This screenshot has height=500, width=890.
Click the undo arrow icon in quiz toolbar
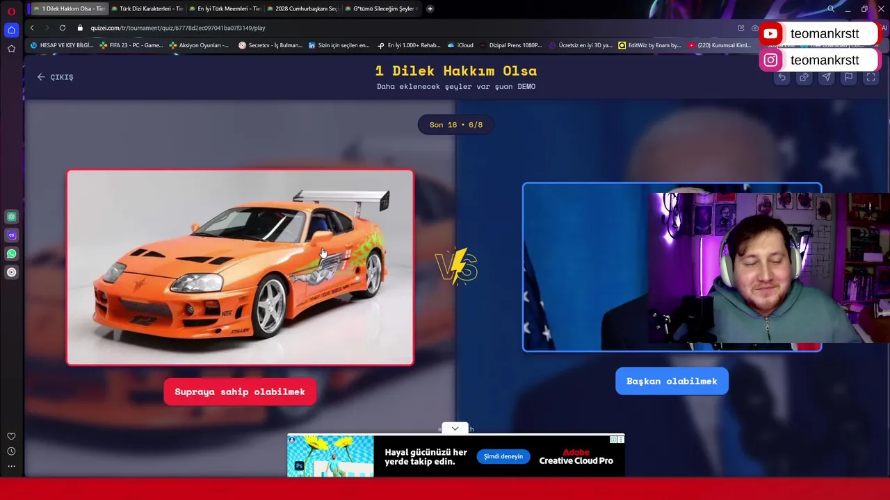coord(782,77)
